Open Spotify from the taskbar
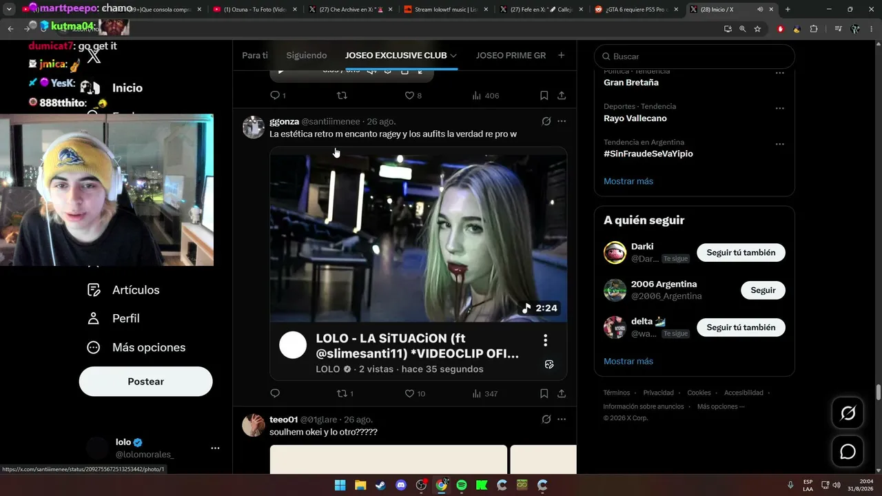This screenshot has width=882, height=496. (x=462, y=485)
